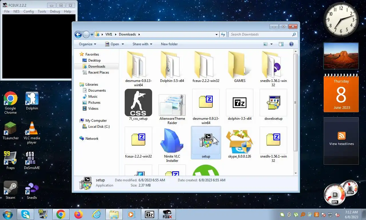Select Favorites in the navigation pane
366x220 pixels.
click(92, 54)
